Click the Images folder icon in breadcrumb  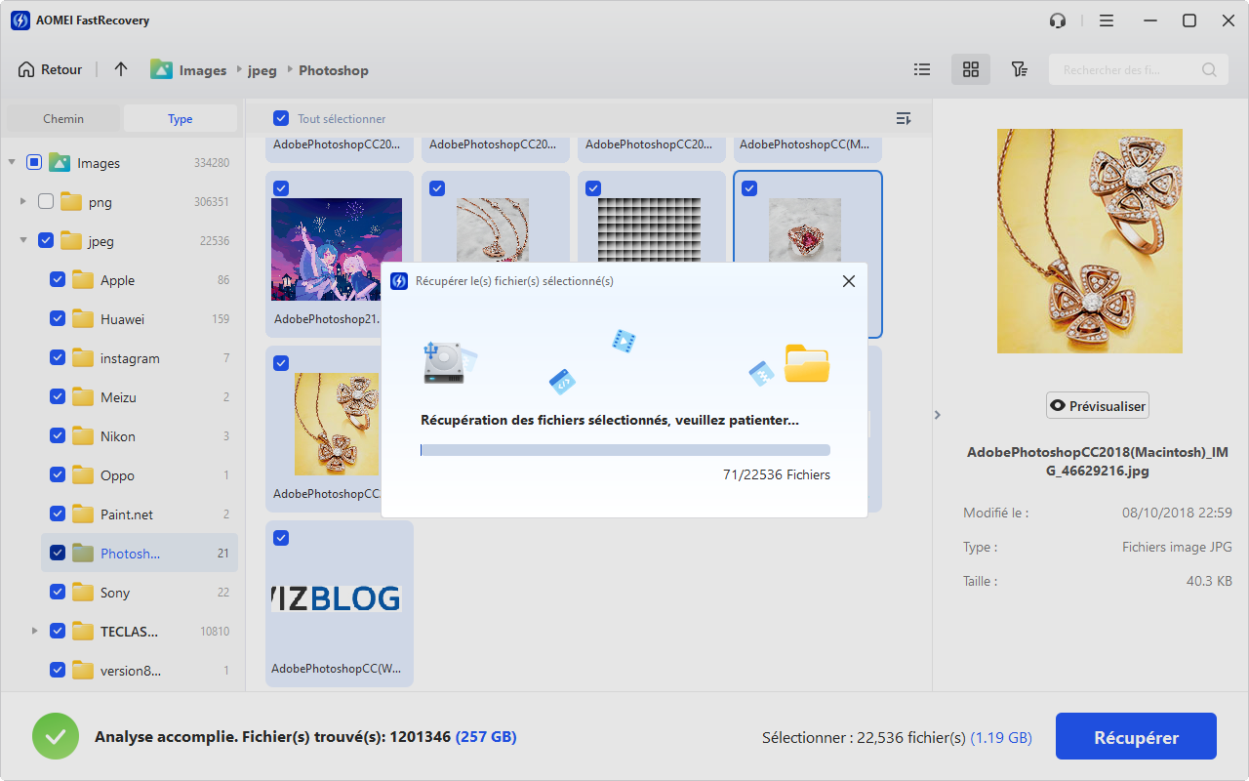click(161, 69)
